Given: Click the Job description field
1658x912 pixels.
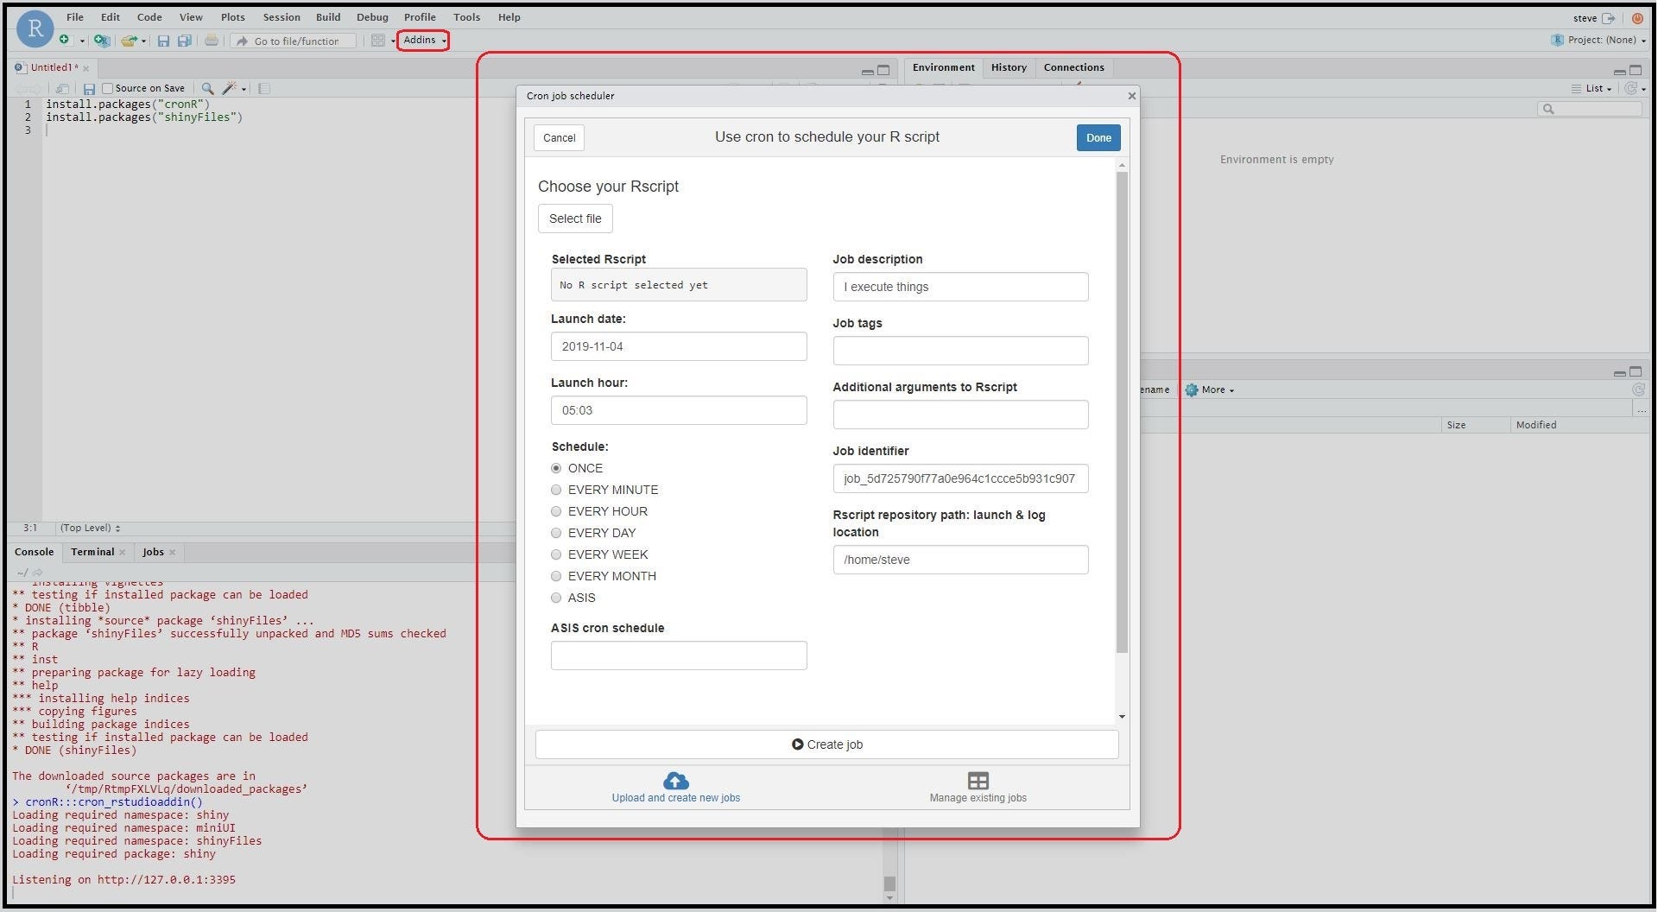Looking at the screenshot, I should pyautogui.click(x=960, y=287).
